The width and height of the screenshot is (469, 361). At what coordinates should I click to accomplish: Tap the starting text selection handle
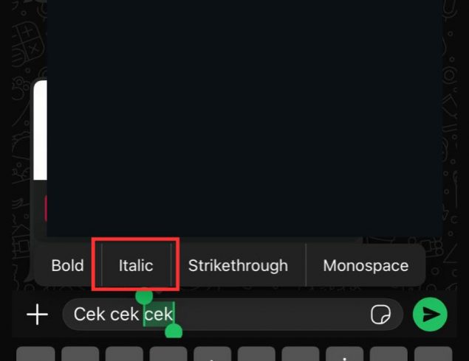point(144,296)
